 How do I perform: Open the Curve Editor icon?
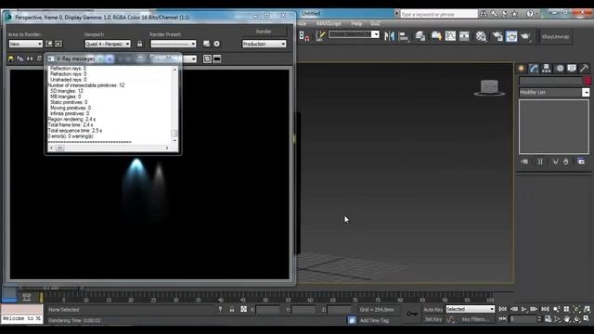coord(450,36)
